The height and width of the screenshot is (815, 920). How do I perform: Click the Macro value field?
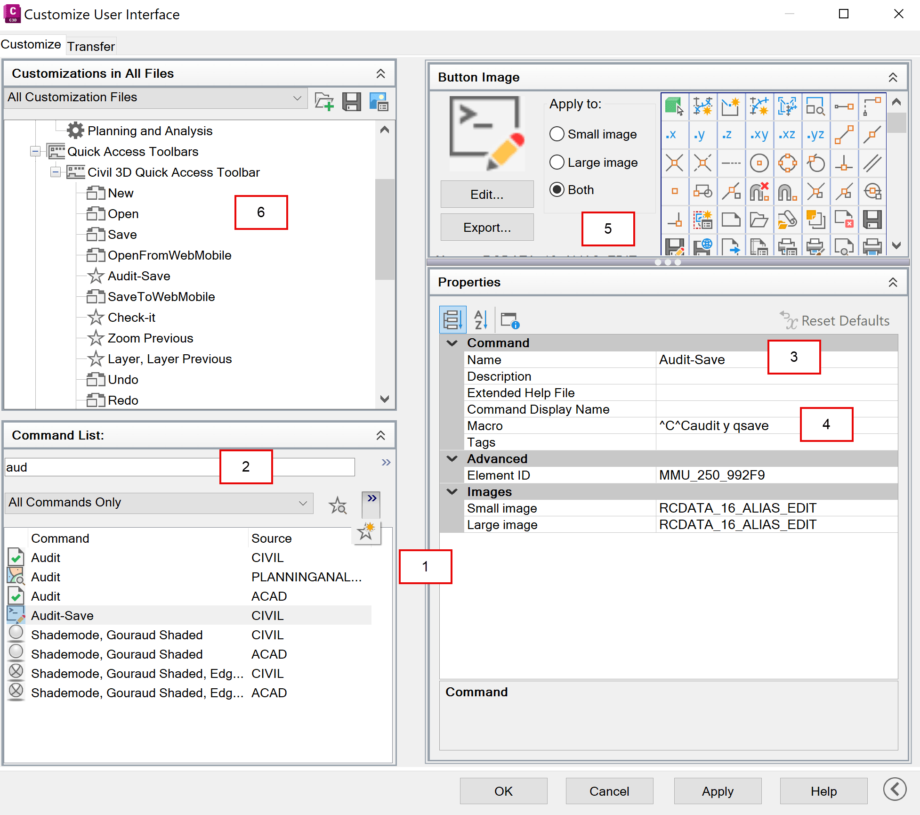[x=776, y=426]
